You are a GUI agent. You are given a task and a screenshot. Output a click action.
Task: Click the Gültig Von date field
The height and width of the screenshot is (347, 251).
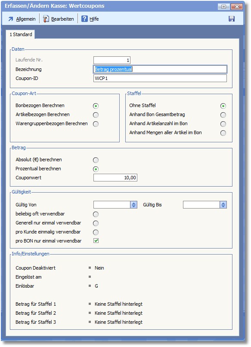pos(112,205)
